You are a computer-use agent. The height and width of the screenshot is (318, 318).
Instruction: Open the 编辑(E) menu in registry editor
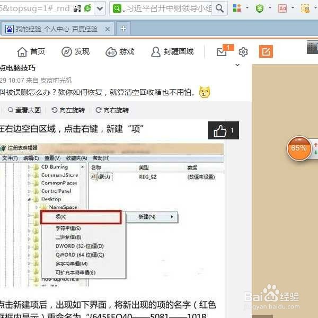coord(31,158)
